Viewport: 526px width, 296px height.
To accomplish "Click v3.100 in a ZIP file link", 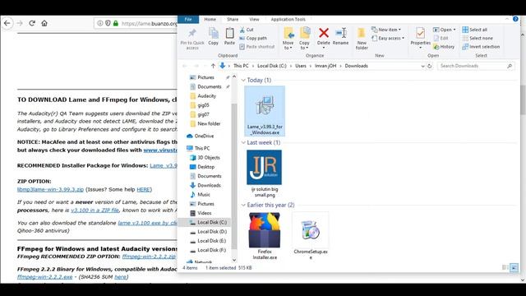I will 95,210.
